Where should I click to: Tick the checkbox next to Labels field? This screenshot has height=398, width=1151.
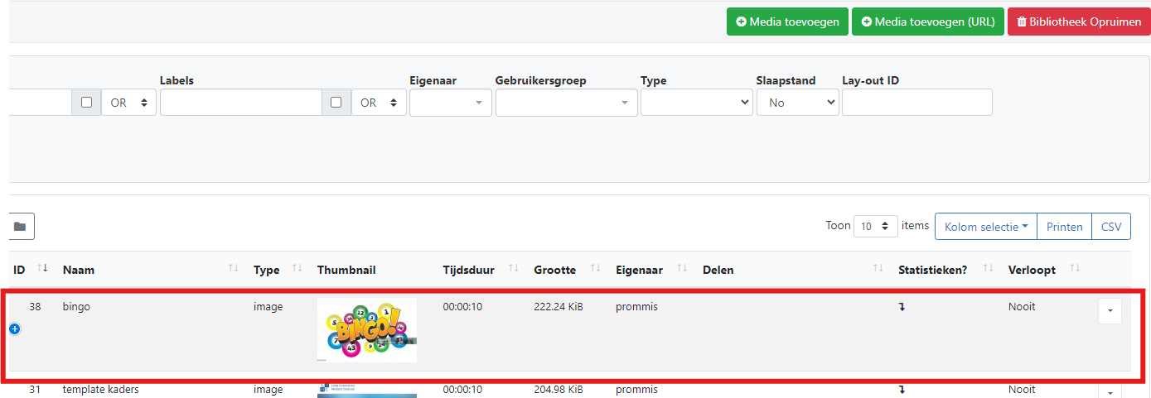pyautogui.click(x=336, y=103)
